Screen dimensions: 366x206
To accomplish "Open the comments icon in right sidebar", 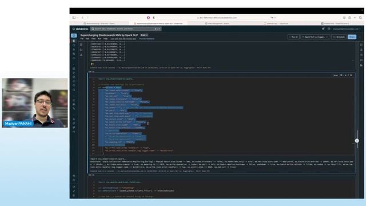I will [361, 45].
